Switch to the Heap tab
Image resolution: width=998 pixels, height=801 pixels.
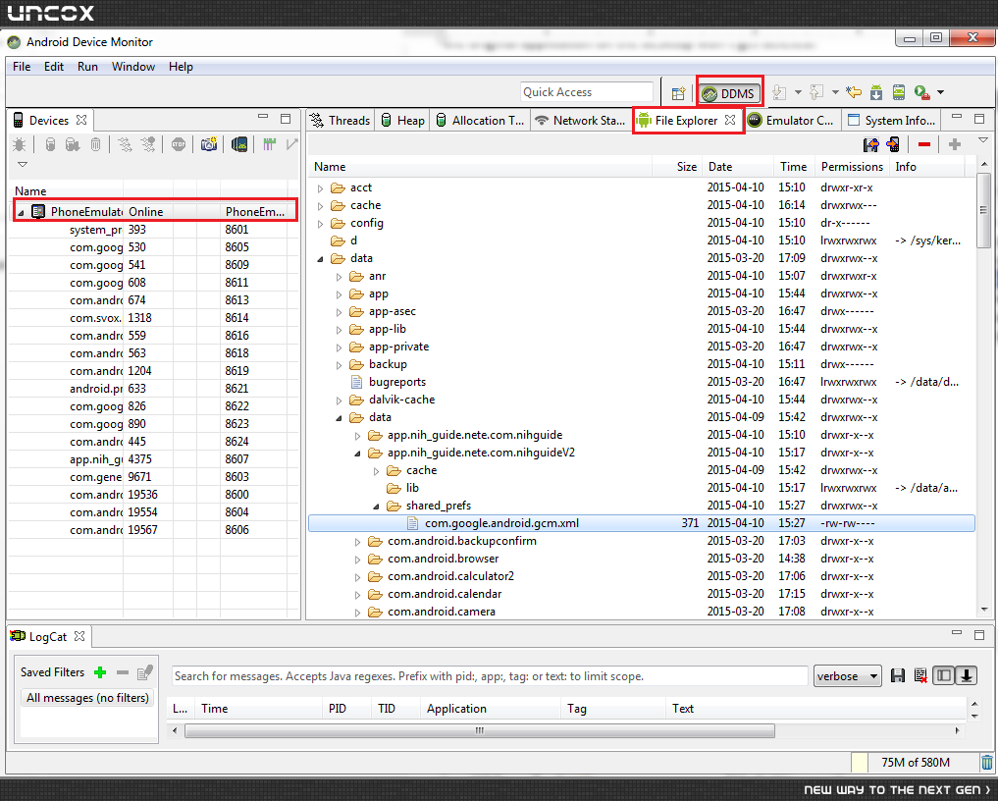[403, 121]
